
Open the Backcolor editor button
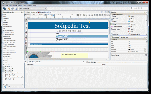point(145,52)
